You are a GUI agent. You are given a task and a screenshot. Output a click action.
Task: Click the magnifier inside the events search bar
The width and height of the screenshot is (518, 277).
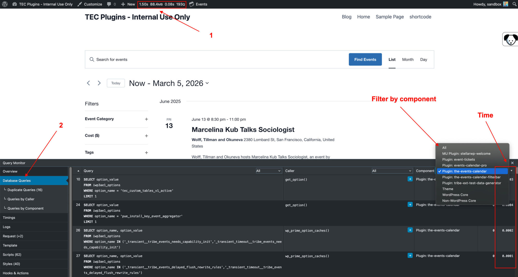92,59
